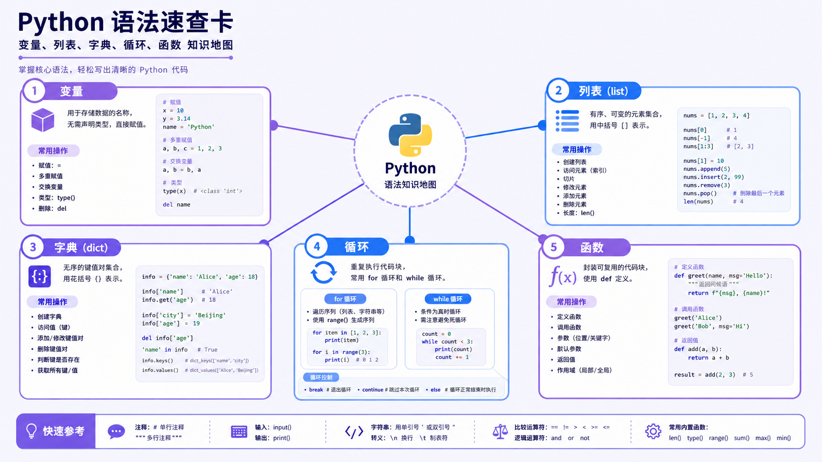Click the for 循环 pill label

click(345, 299)
